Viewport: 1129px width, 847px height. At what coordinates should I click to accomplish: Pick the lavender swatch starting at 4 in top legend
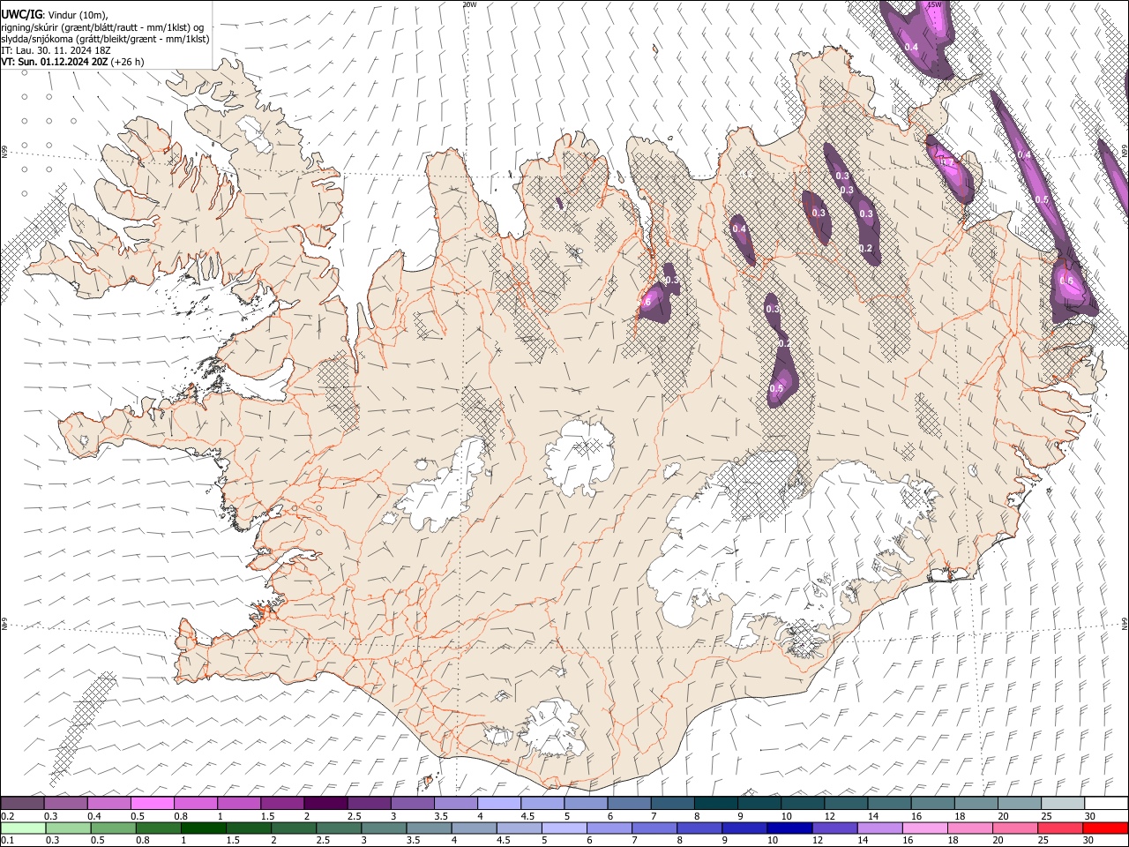click(x=499, y=803)
